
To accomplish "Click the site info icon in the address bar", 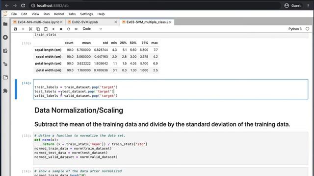I will tap(33, 5).
